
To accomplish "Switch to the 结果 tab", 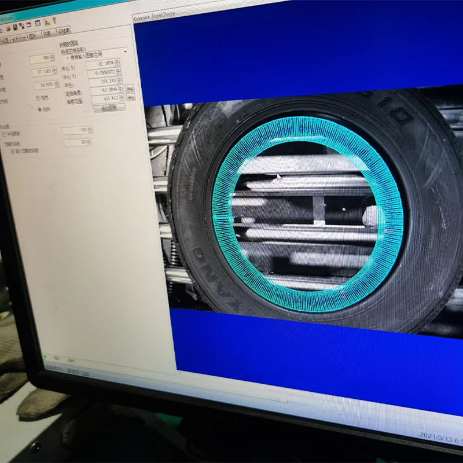I will [x=48, y=34].
